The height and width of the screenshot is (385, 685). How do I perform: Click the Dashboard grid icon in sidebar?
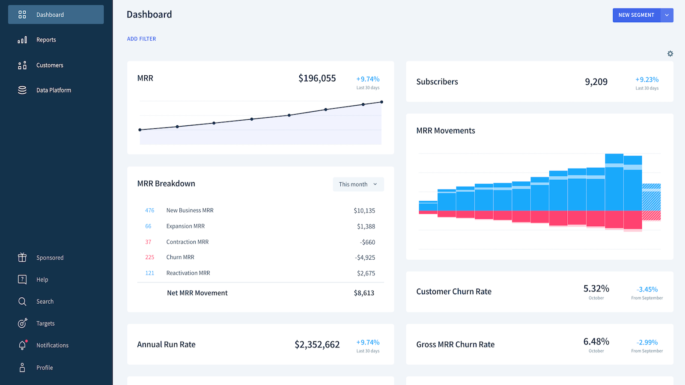[x=22, y=15]
